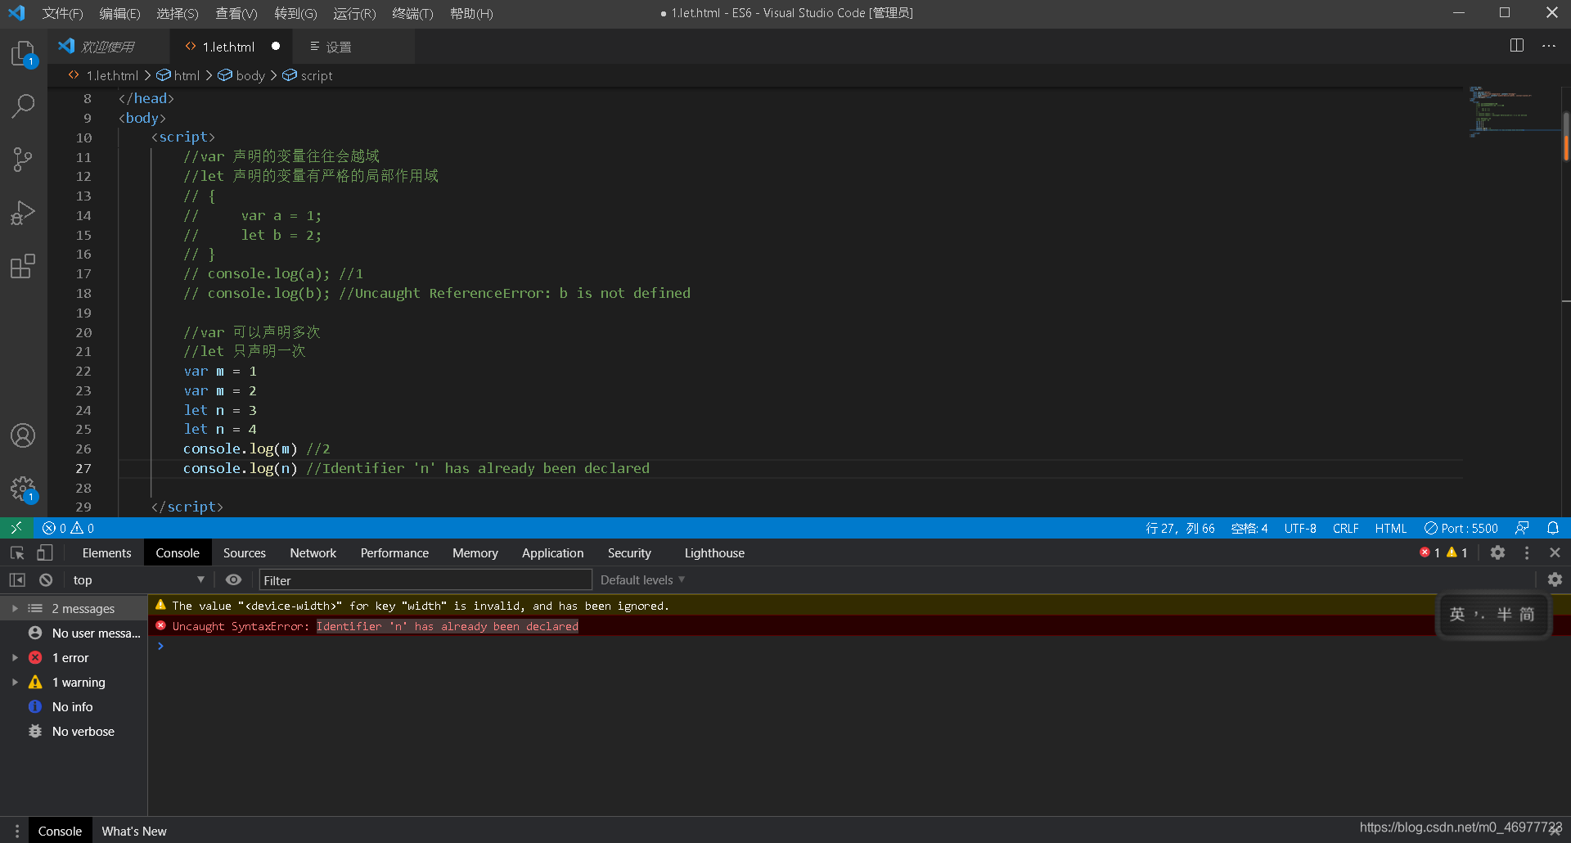Open the 运行(R) menu
The height and width of the screenshot is (843, 1571).
pos(354,13)
